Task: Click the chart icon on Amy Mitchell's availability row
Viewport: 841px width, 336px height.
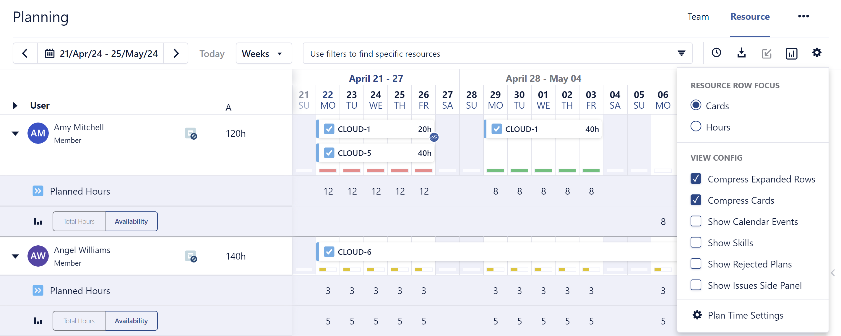Action: [x=38, y=221]
